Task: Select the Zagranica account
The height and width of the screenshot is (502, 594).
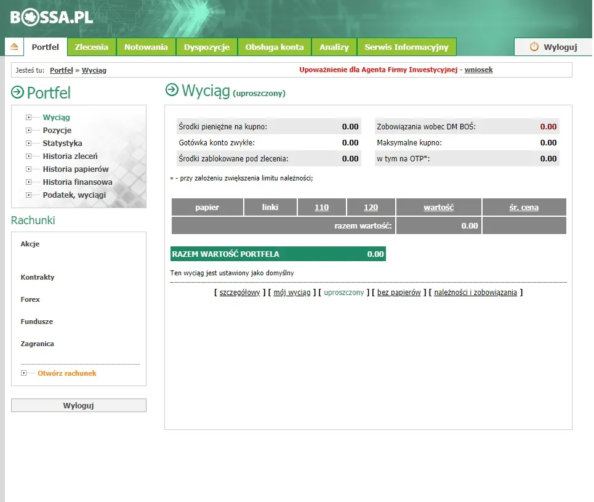Action: 37,344
